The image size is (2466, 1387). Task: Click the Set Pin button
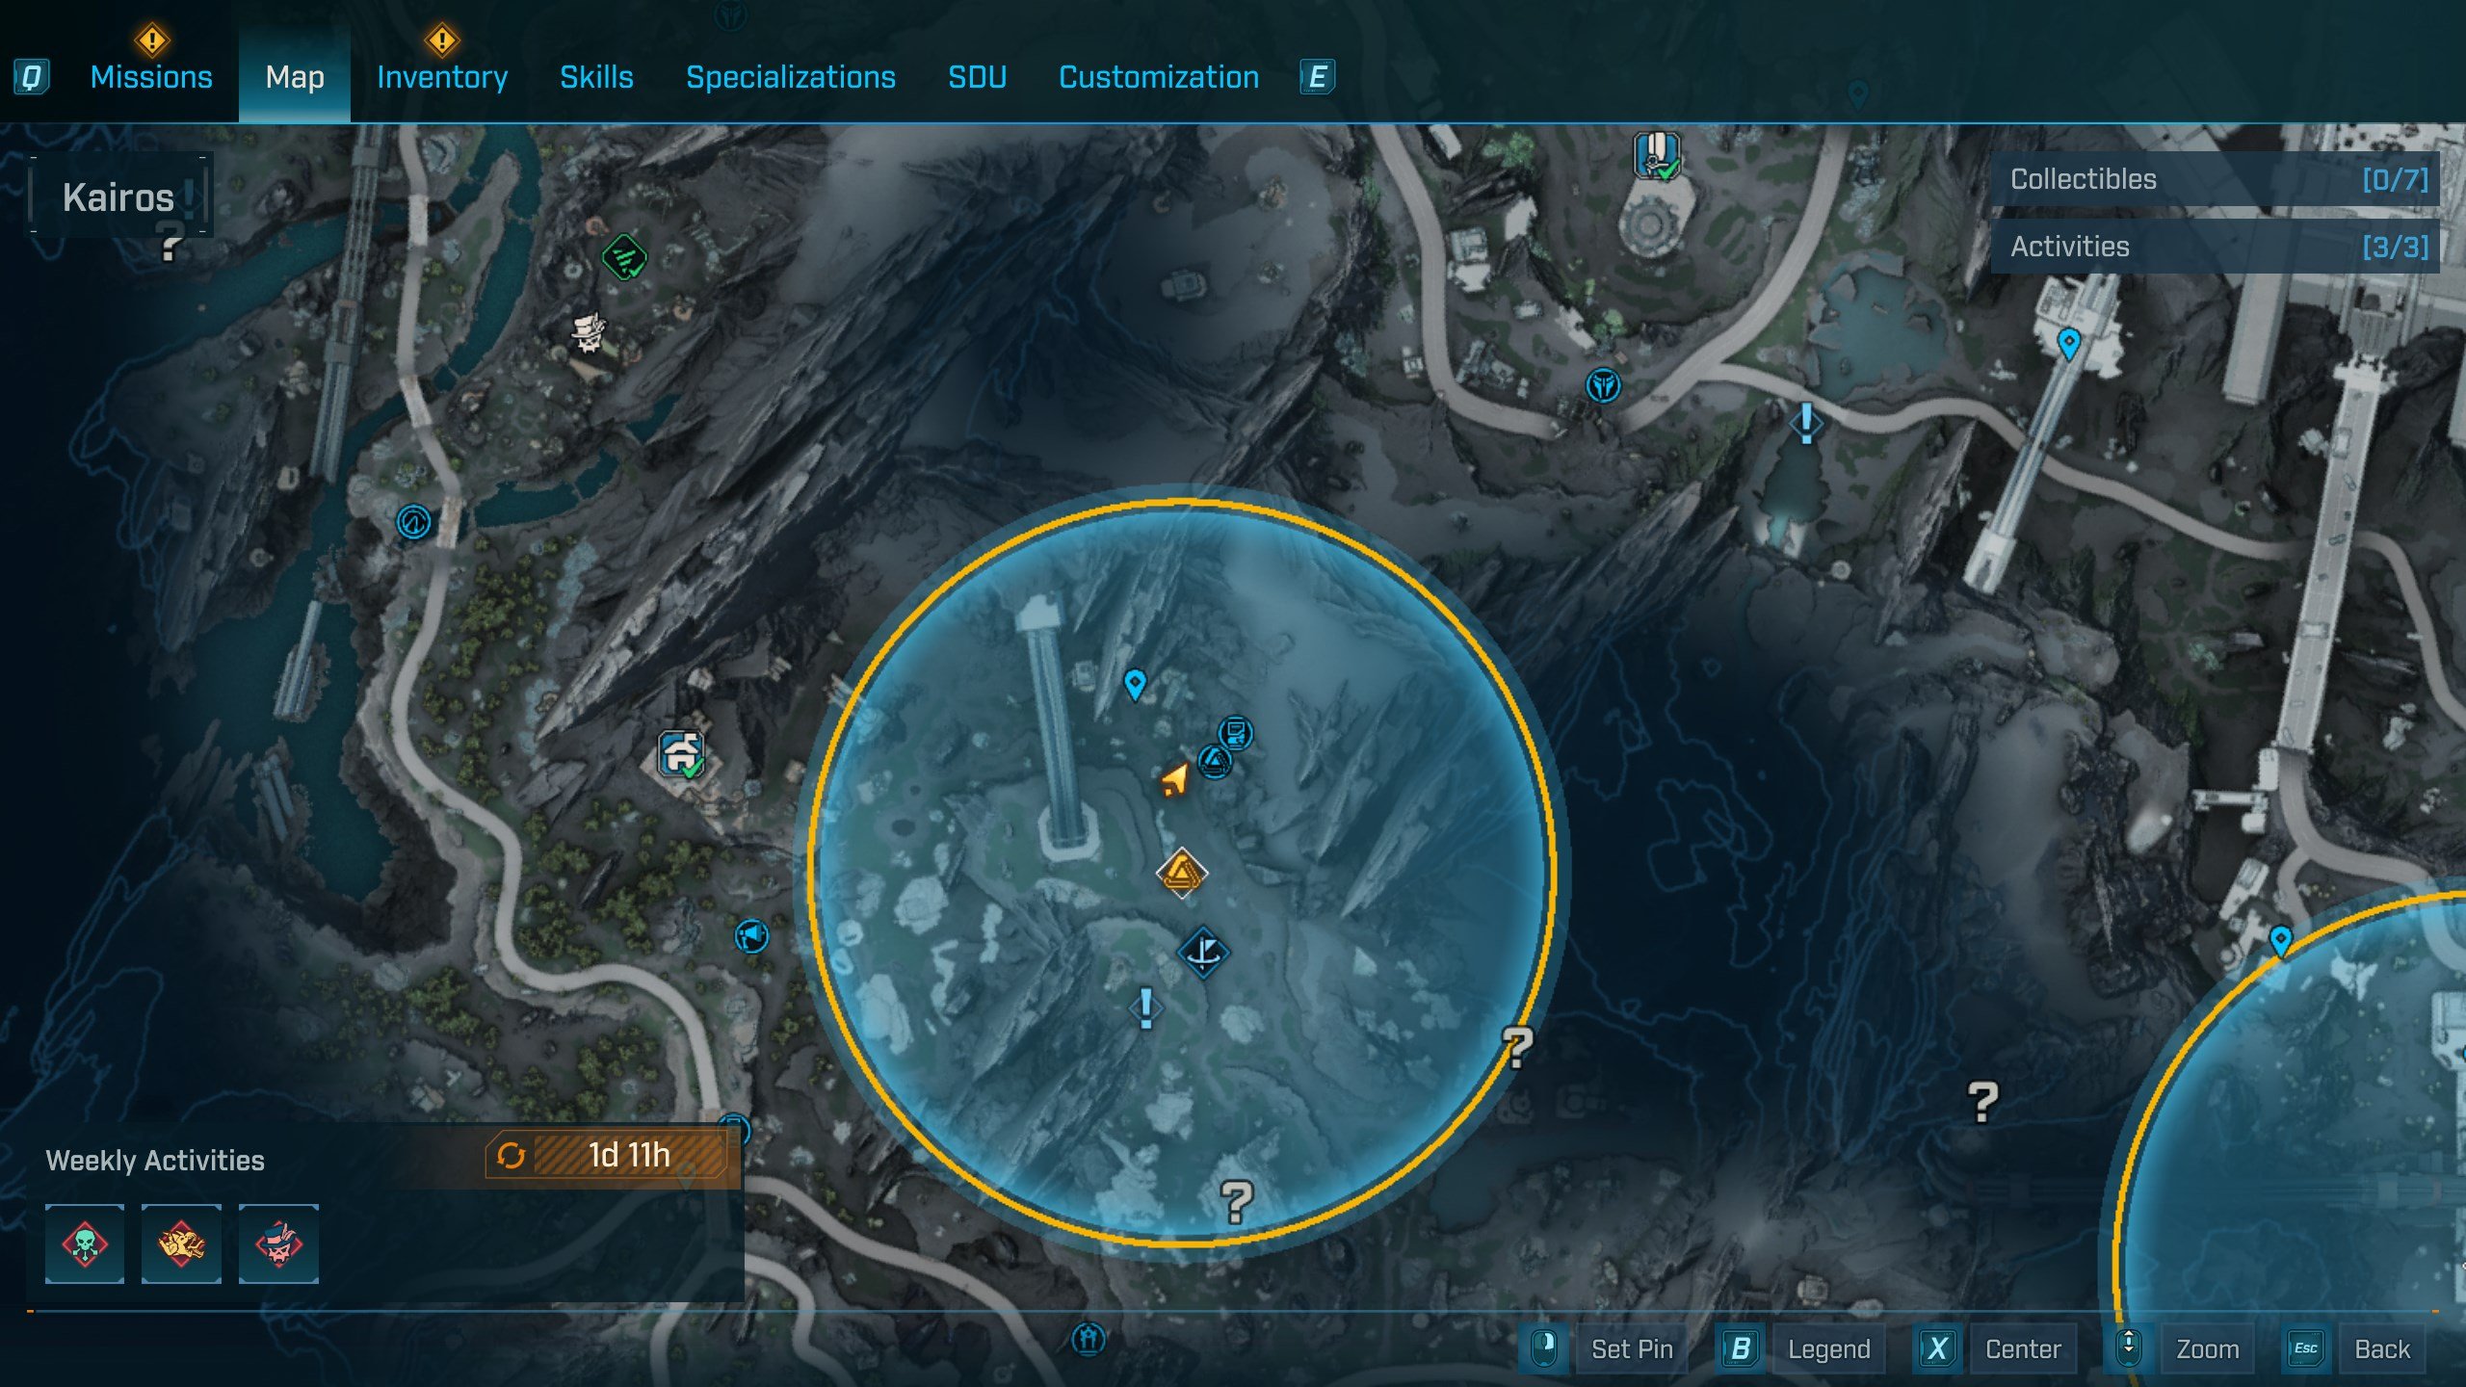[x=1632, y=1348]
